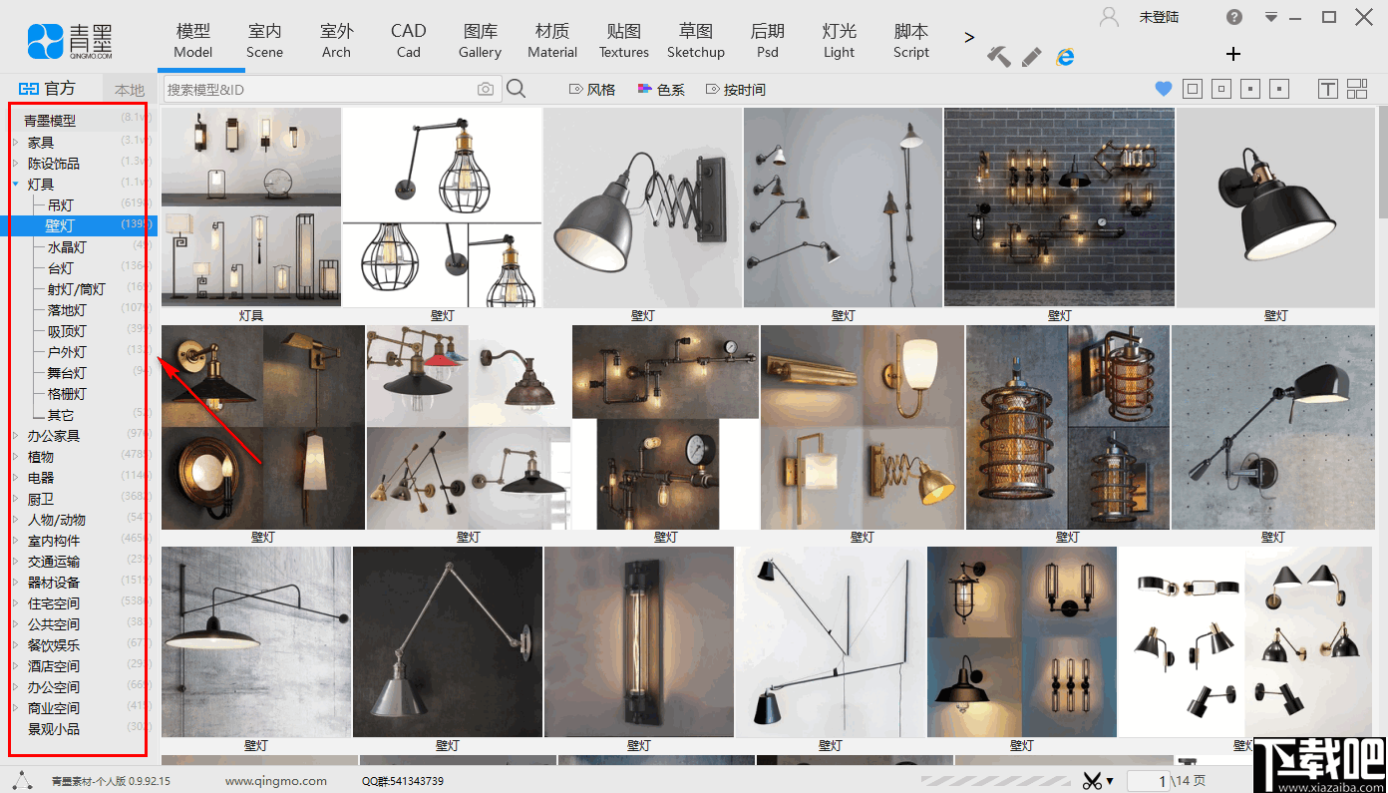Viewport: 1388px width, 793px height.
Task: Switch to the second thumbnail size icon
Action: point(1221,89)
